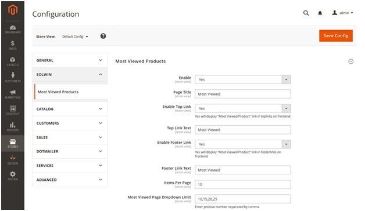Select the Most Viewed Products tab
The height and width of the screenshot is (211, 365).
pos(71,92)
